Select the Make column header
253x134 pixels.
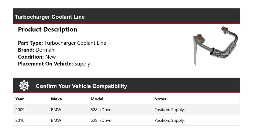tap(56, 99)
